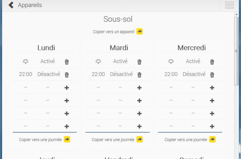Delete Lundi sunrise Activé entry
Image resolution: width=241 pixels, height=159 pixels.
[67, 62]
